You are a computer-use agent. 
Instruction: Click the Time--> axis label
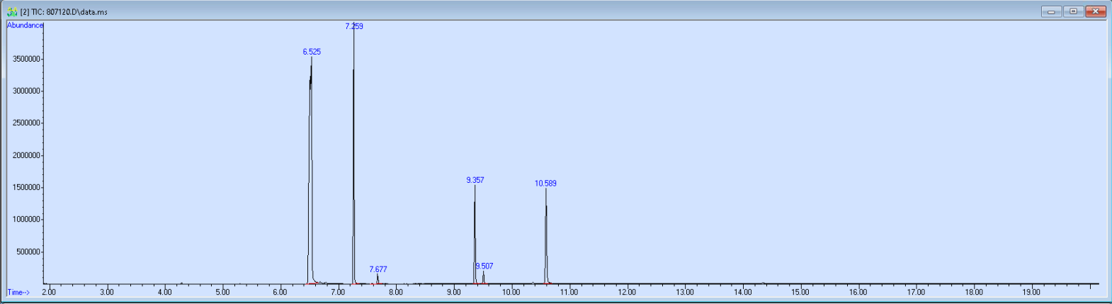[x=18, y=292]
